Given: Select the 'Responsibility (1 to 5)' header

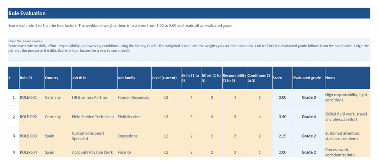Looking at the screenshot, I should click(x=234, y=78).
